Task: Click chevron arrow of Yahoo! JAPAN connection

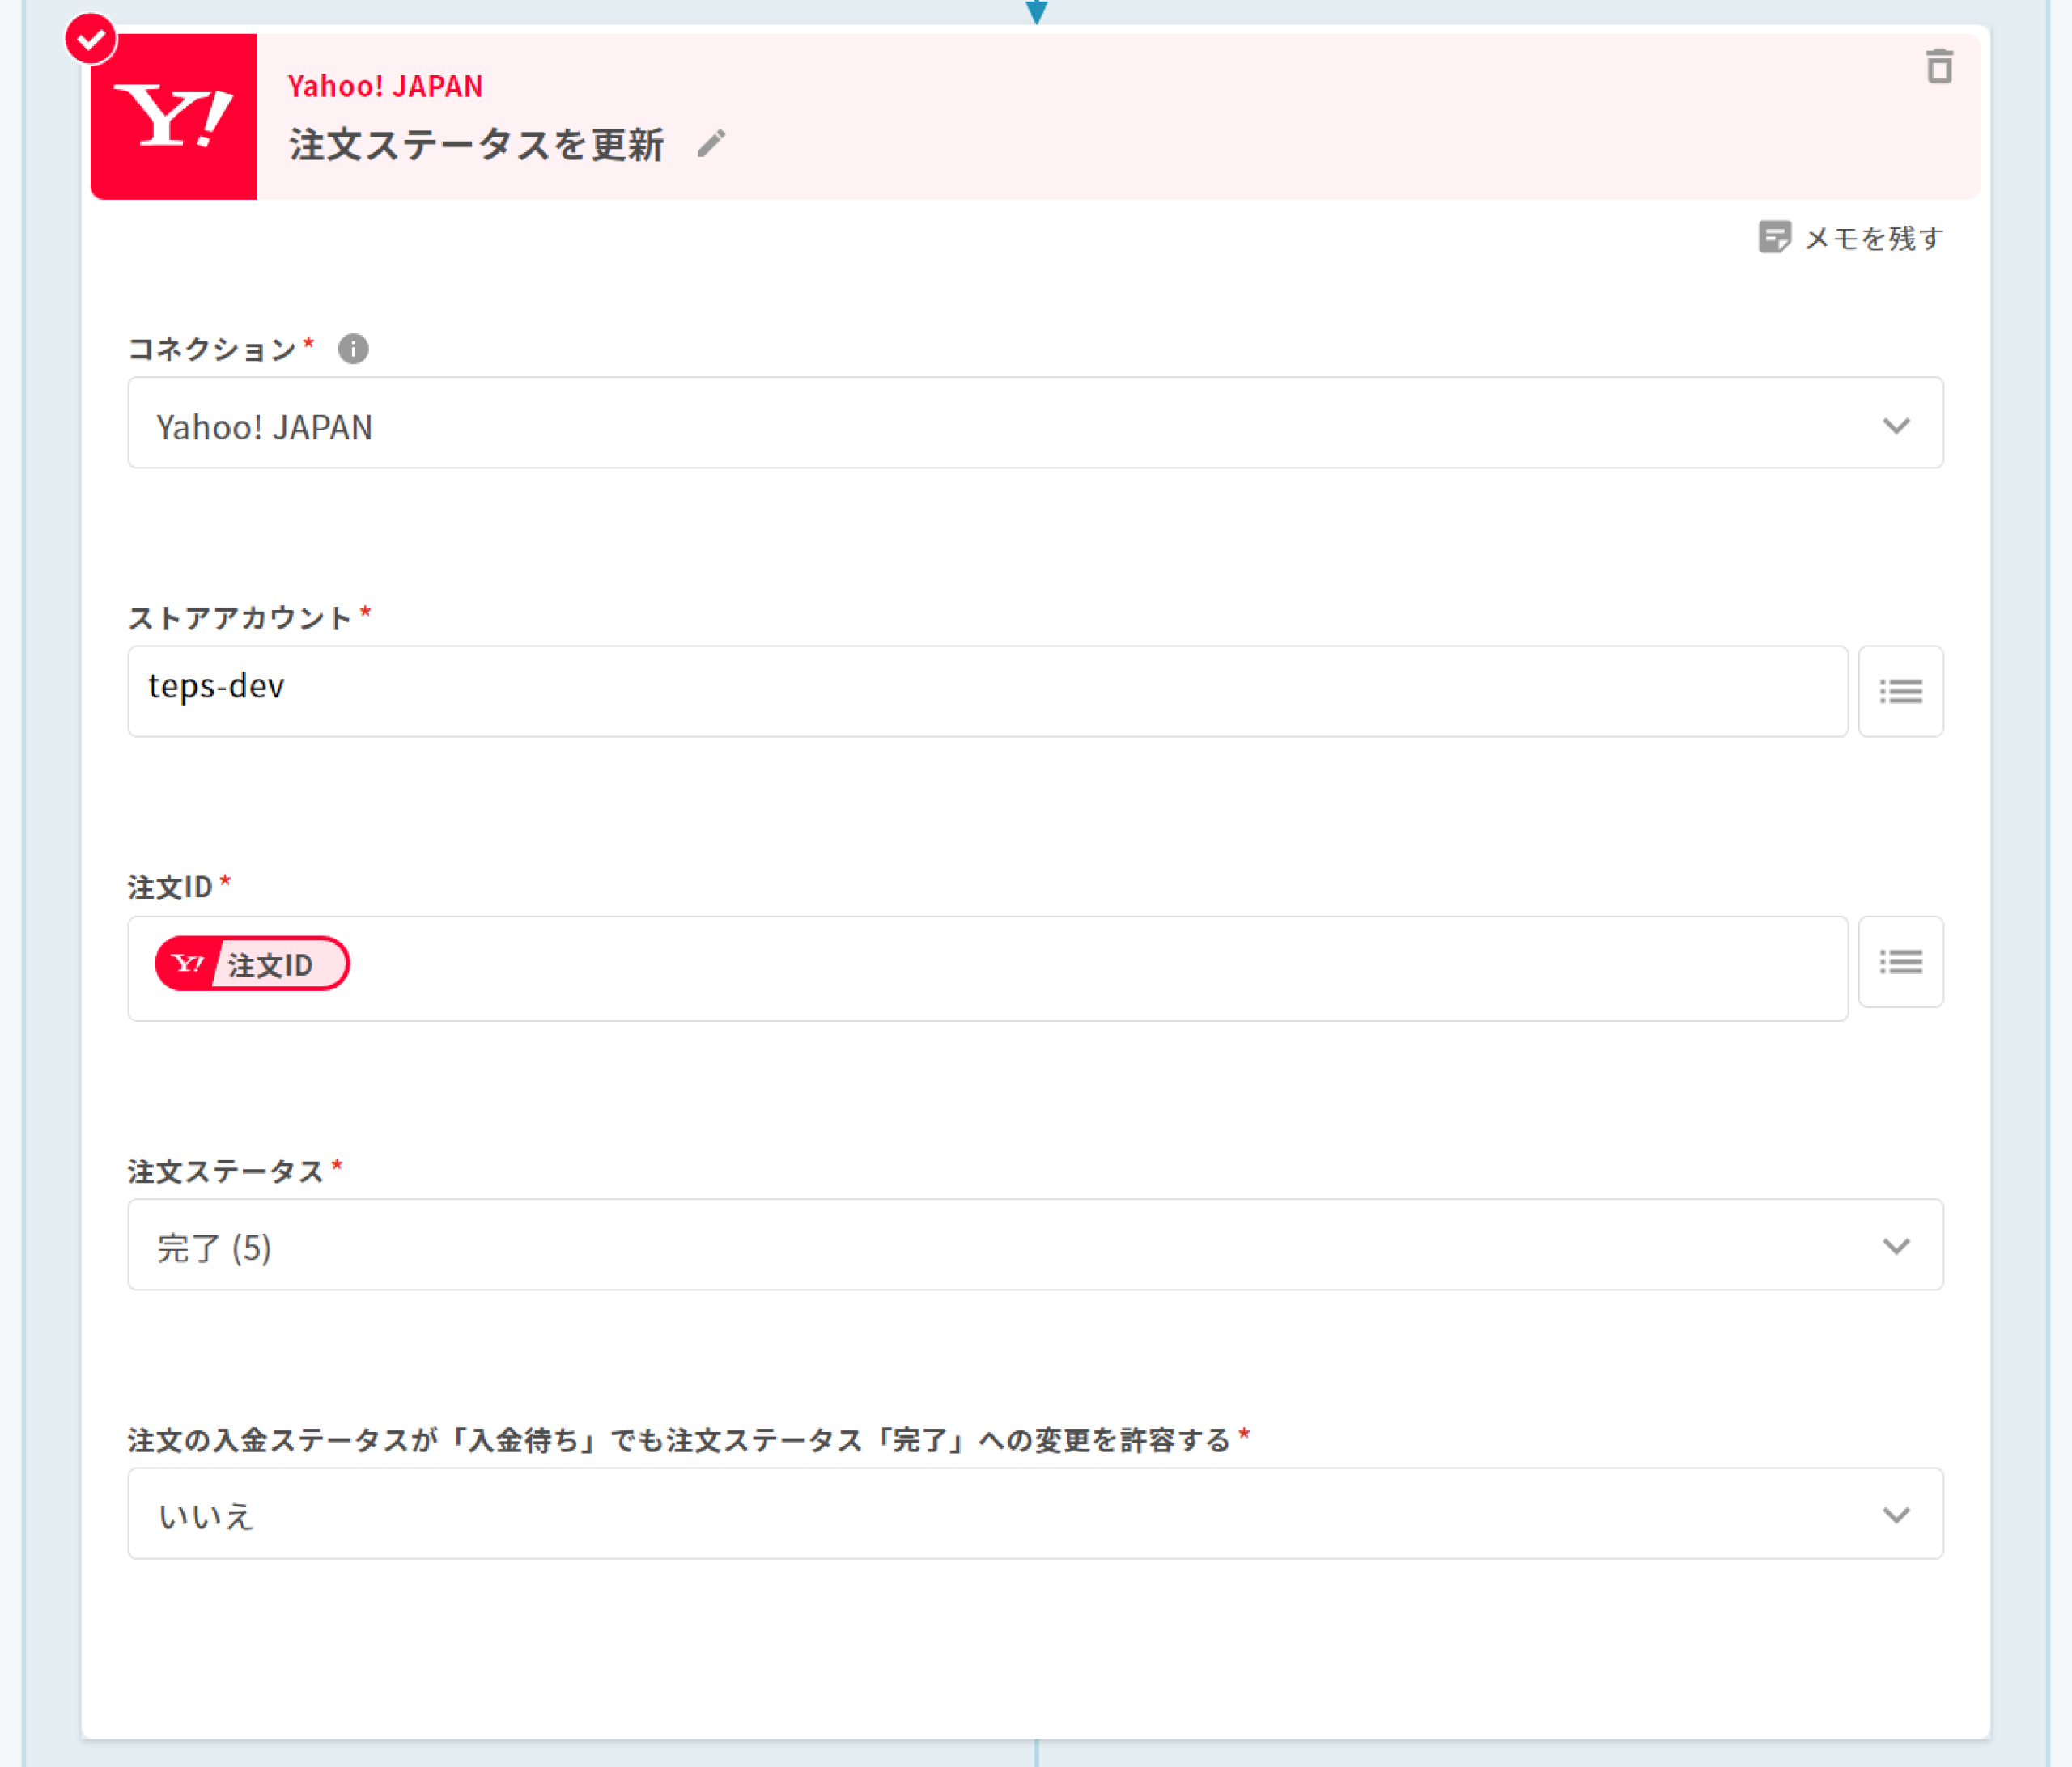Action: (1896, 426)
